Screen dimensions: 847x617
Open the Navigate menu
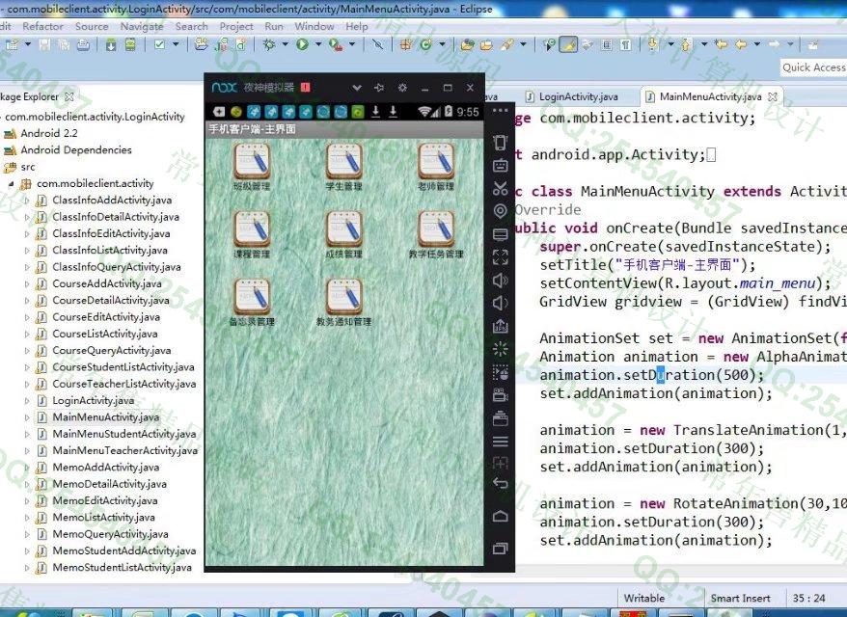click(142, 26)
